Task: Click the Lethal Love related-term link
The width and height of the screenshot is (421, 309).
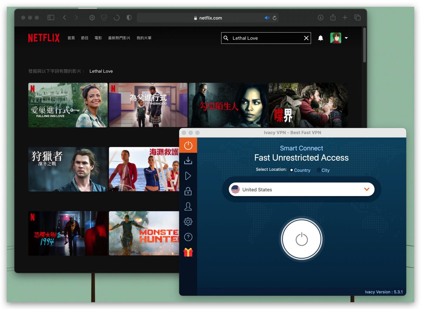Action: coord(101,71)
